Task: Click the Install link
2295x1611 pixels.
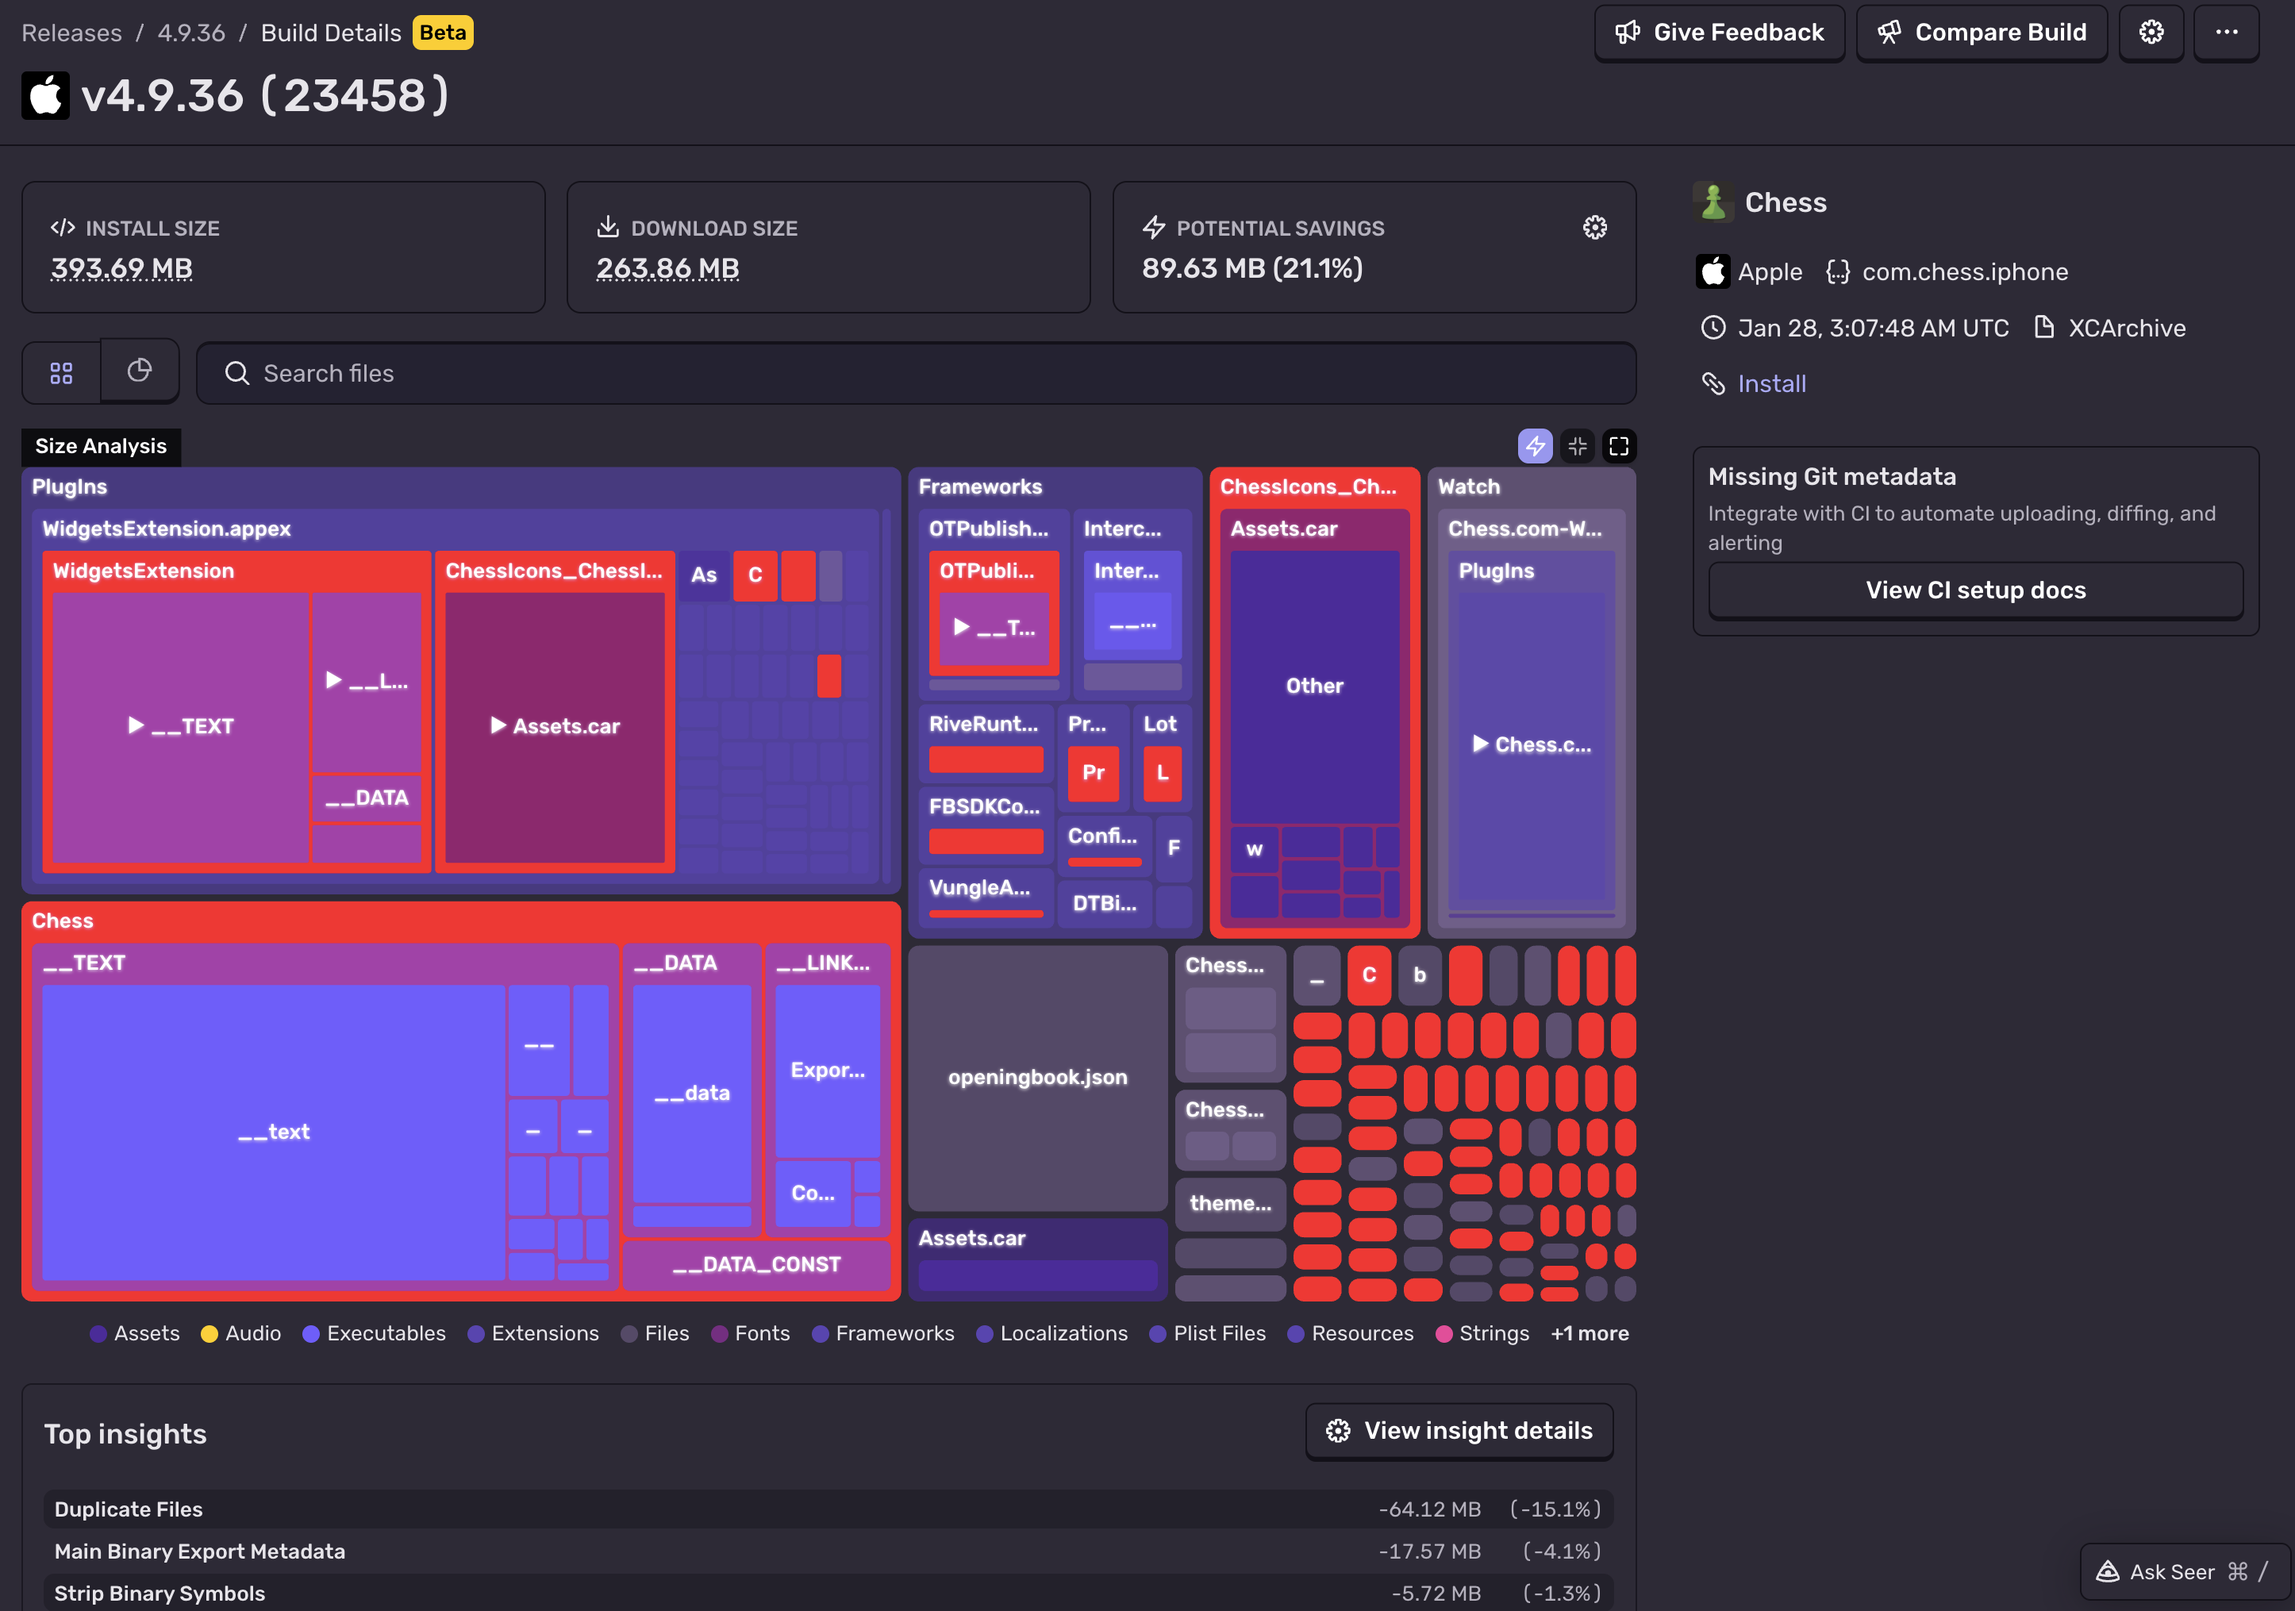Action: coord(1771,384)
